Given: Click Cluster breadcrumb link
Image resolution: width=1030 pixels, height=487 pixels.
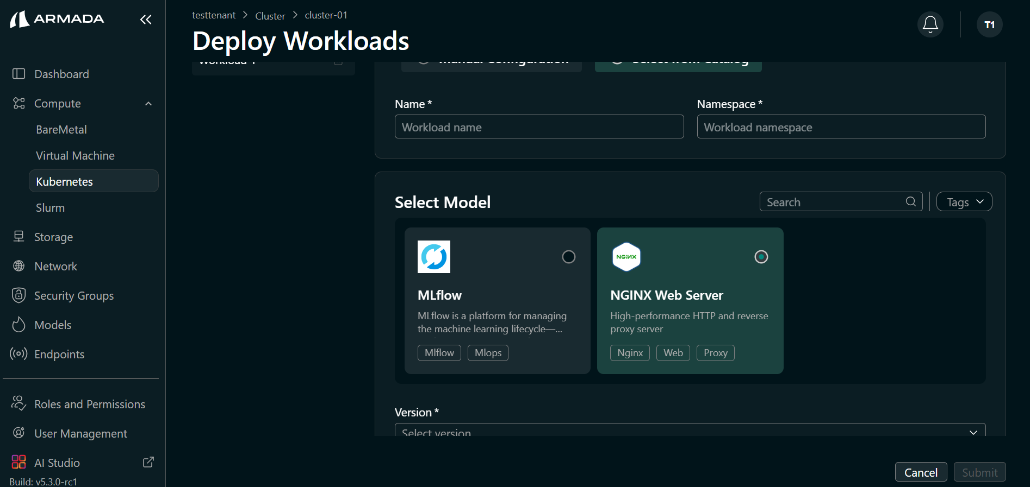Looking at the screenshot, I should coord(270,16).
